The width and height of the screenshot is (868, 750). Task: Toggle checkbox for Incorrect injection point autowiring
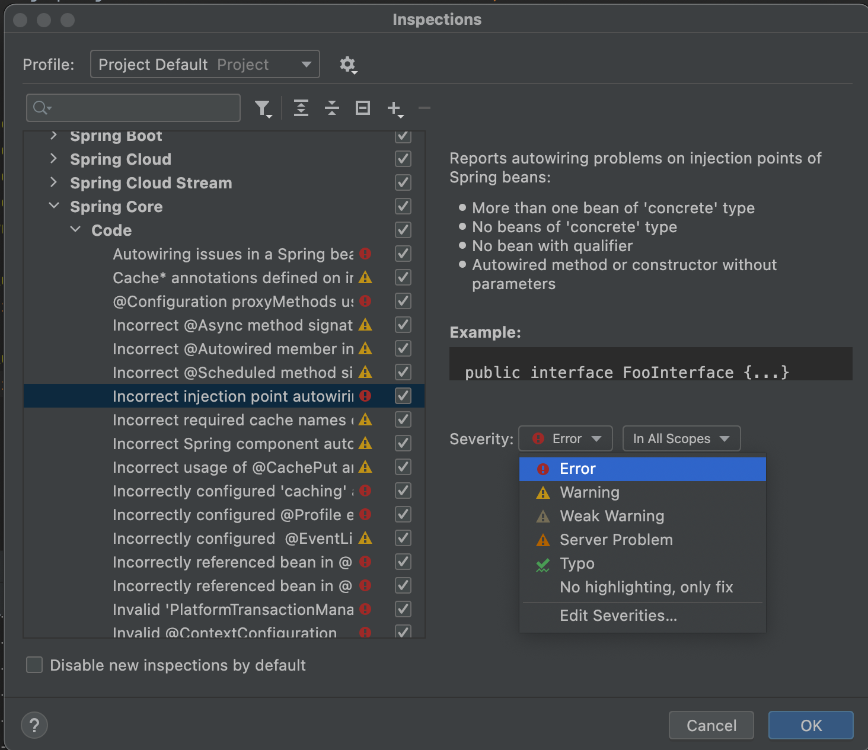tap(403, 396)
